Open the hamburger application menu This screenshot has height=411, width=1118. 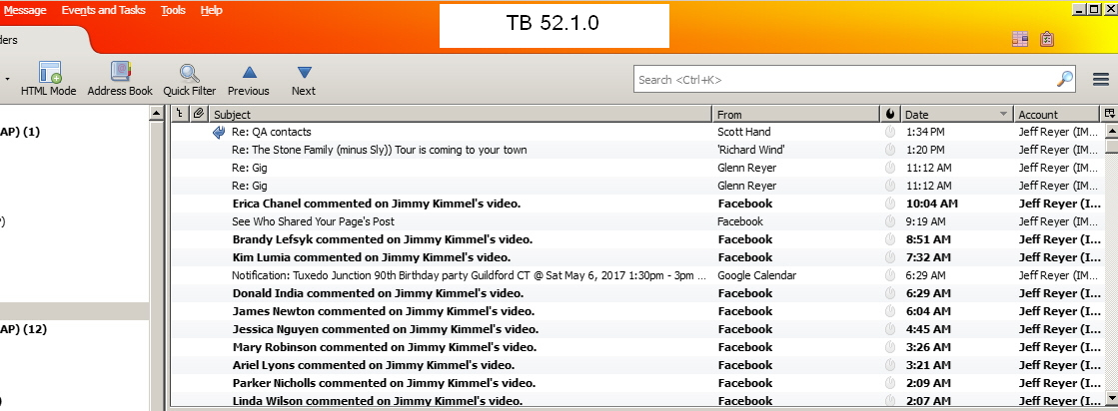click(x=1100, y=79)
